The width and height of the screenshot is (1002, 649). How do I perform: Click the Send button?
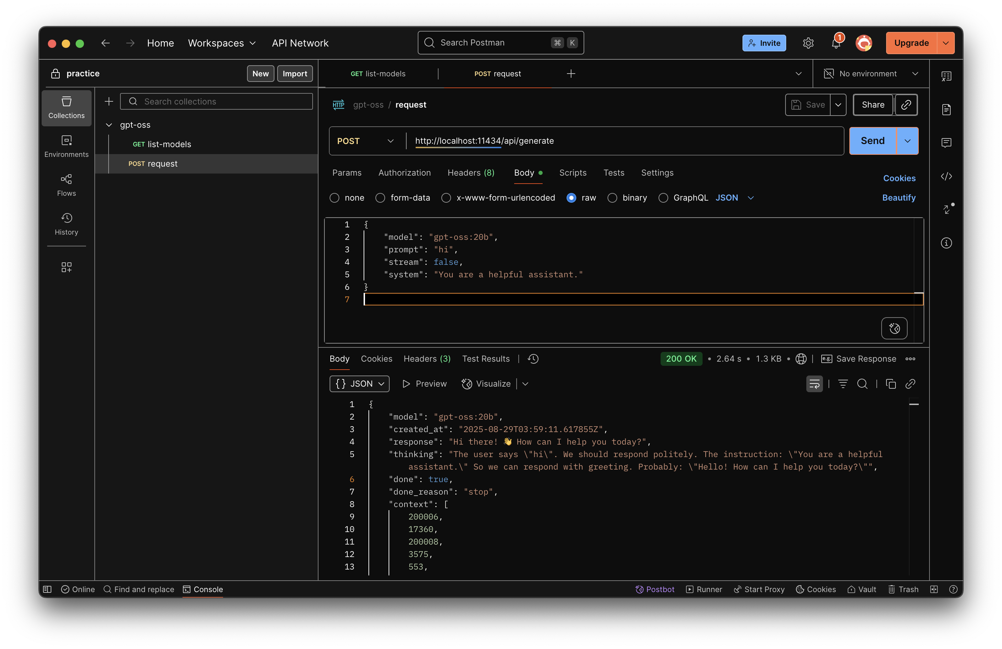point(872,141)
